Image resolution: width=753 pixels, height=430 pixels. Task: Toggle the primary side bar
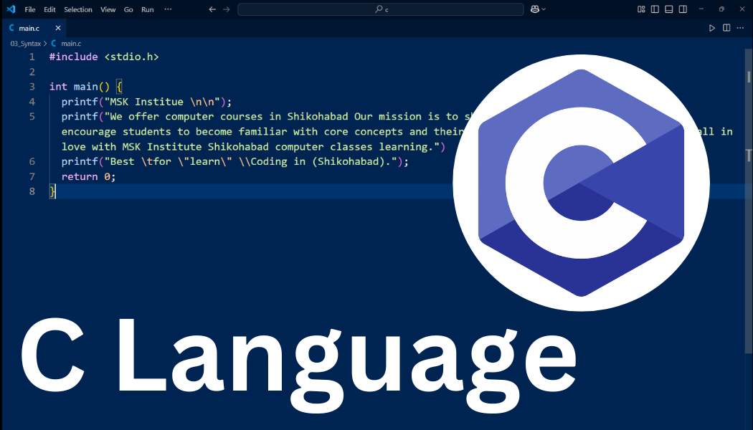click(x=655, y=9)
